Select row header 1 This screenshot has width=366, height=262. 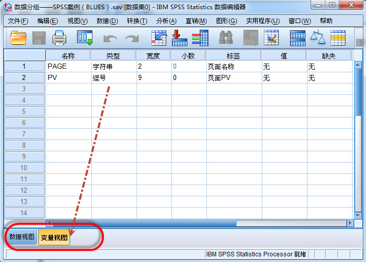[x=24, y=66]
